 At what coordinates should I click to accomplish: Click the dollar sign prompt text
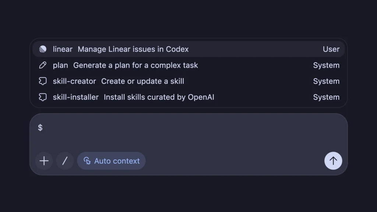pos(40,127)
